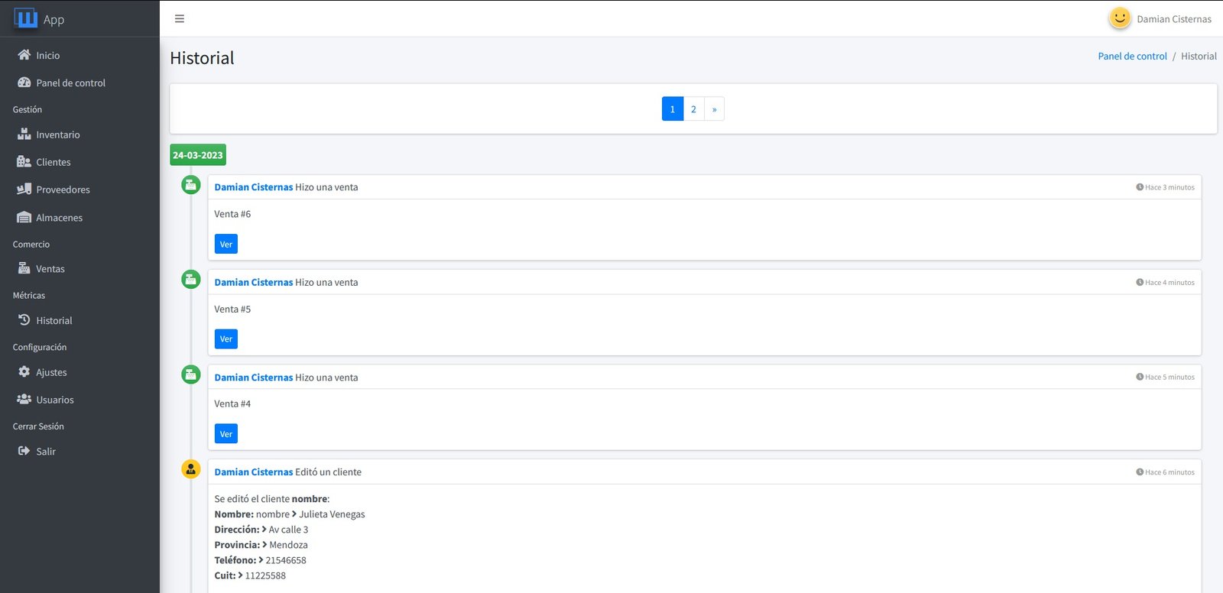
Task: Click Ver button for Venta #4
Action: 226,433
